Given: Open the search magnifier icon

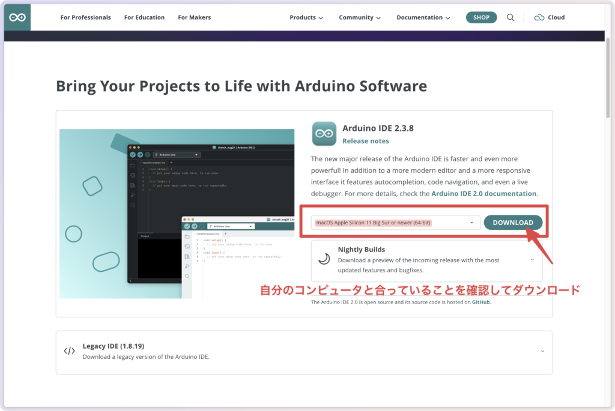Looking at the screenshot, I should (x=510, y=17).
